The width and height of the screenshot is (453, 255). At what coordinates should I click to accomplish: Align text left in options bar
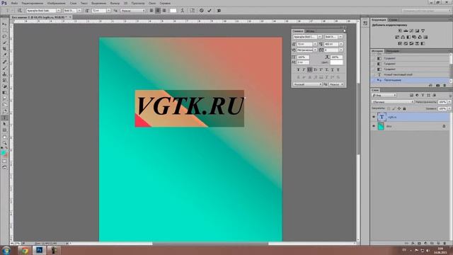tap(151, 11)
